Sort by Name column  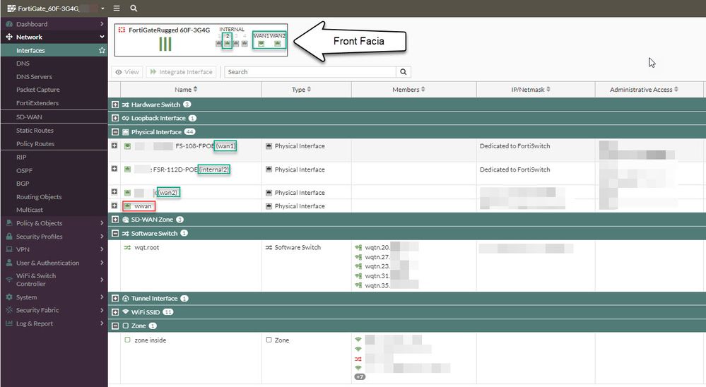[x=186, y=90]
